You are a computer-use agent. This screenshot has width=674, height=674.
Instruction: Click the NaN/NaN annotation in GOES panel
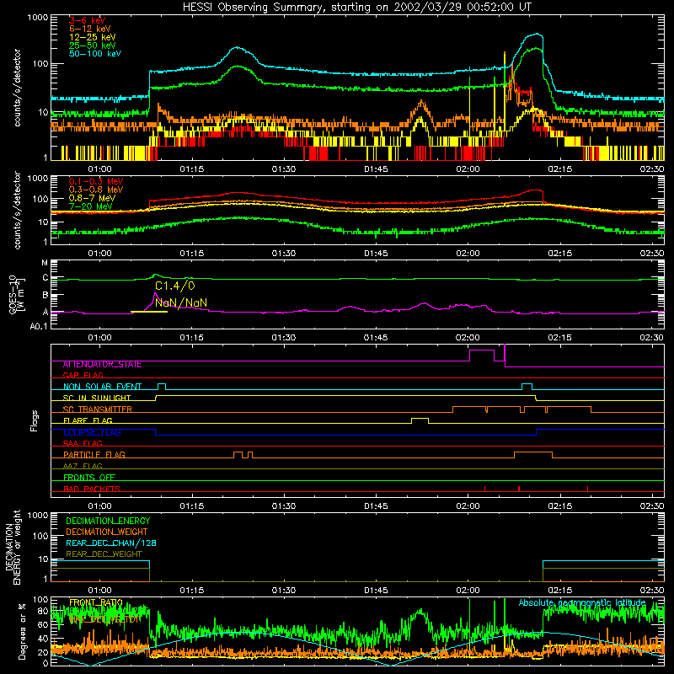[x=181, y=302]
